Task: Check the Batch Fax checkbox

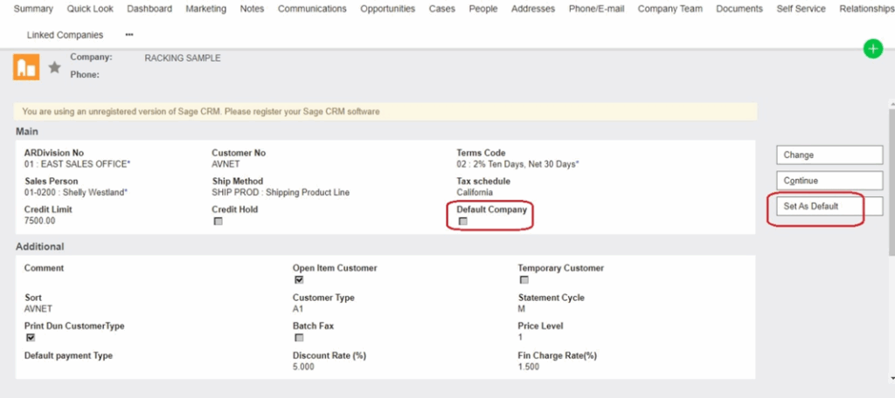Action: click(299, 338)
